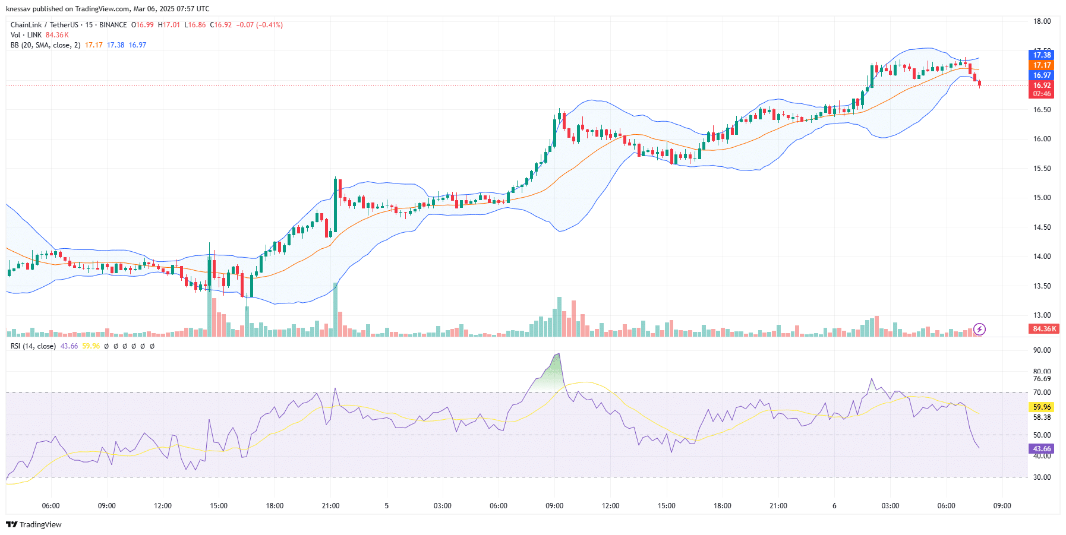Click the red 16.92 current price tag
This screenshot has width=1066, height=535.
[1042, 86]
